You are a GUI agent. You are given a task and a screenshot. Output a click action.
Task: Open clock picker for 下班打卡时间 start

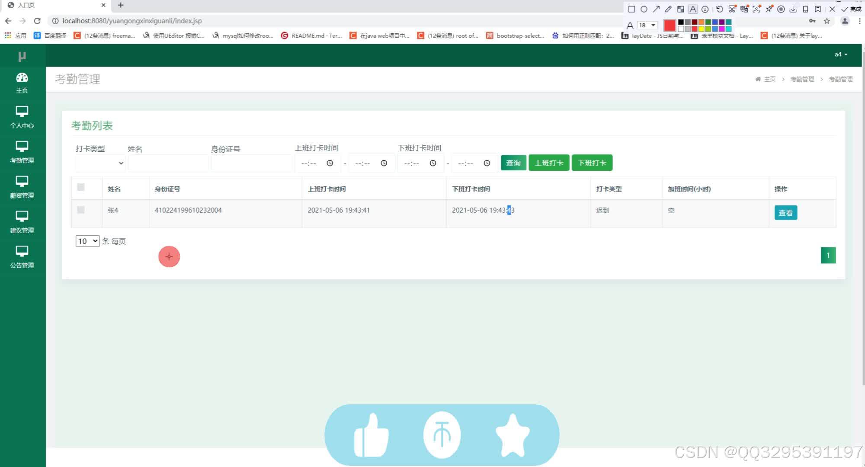433,163
